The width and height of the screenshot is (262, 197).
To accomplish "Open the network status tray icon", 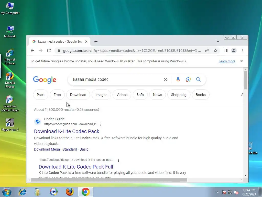I will point(230,192).
